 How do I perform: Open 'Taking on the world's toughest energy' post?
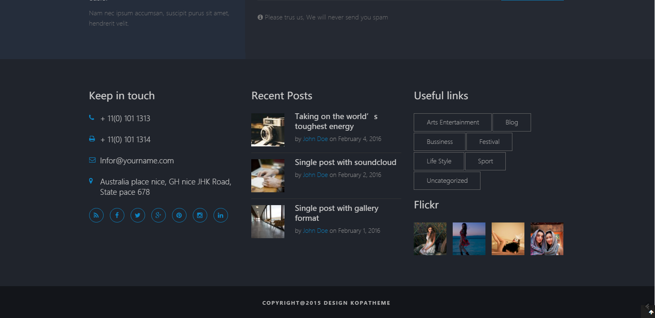point(336,122)
